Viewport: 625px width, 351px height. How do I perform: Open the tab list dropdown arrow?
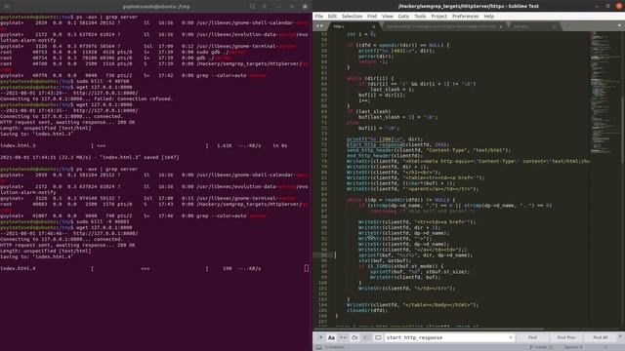point(619,25)
